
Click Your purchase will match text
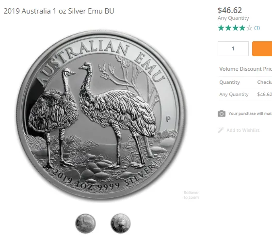[250, 113]
